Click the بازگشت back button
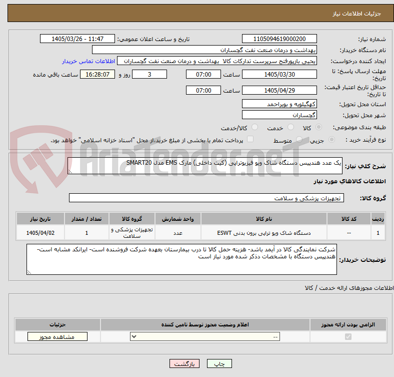 pyautogui.click(x=184, y=364)
